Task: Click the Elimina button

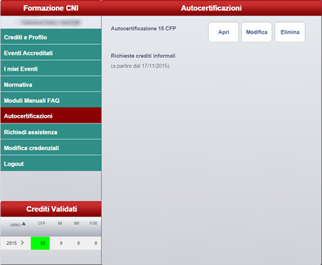Action: (290, 32)
